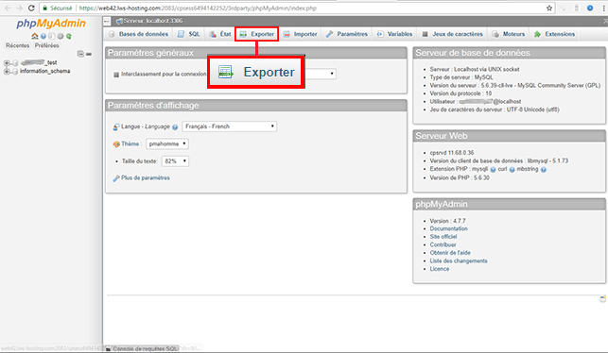
Task: Open the Licence link
Action: [440, 269]
